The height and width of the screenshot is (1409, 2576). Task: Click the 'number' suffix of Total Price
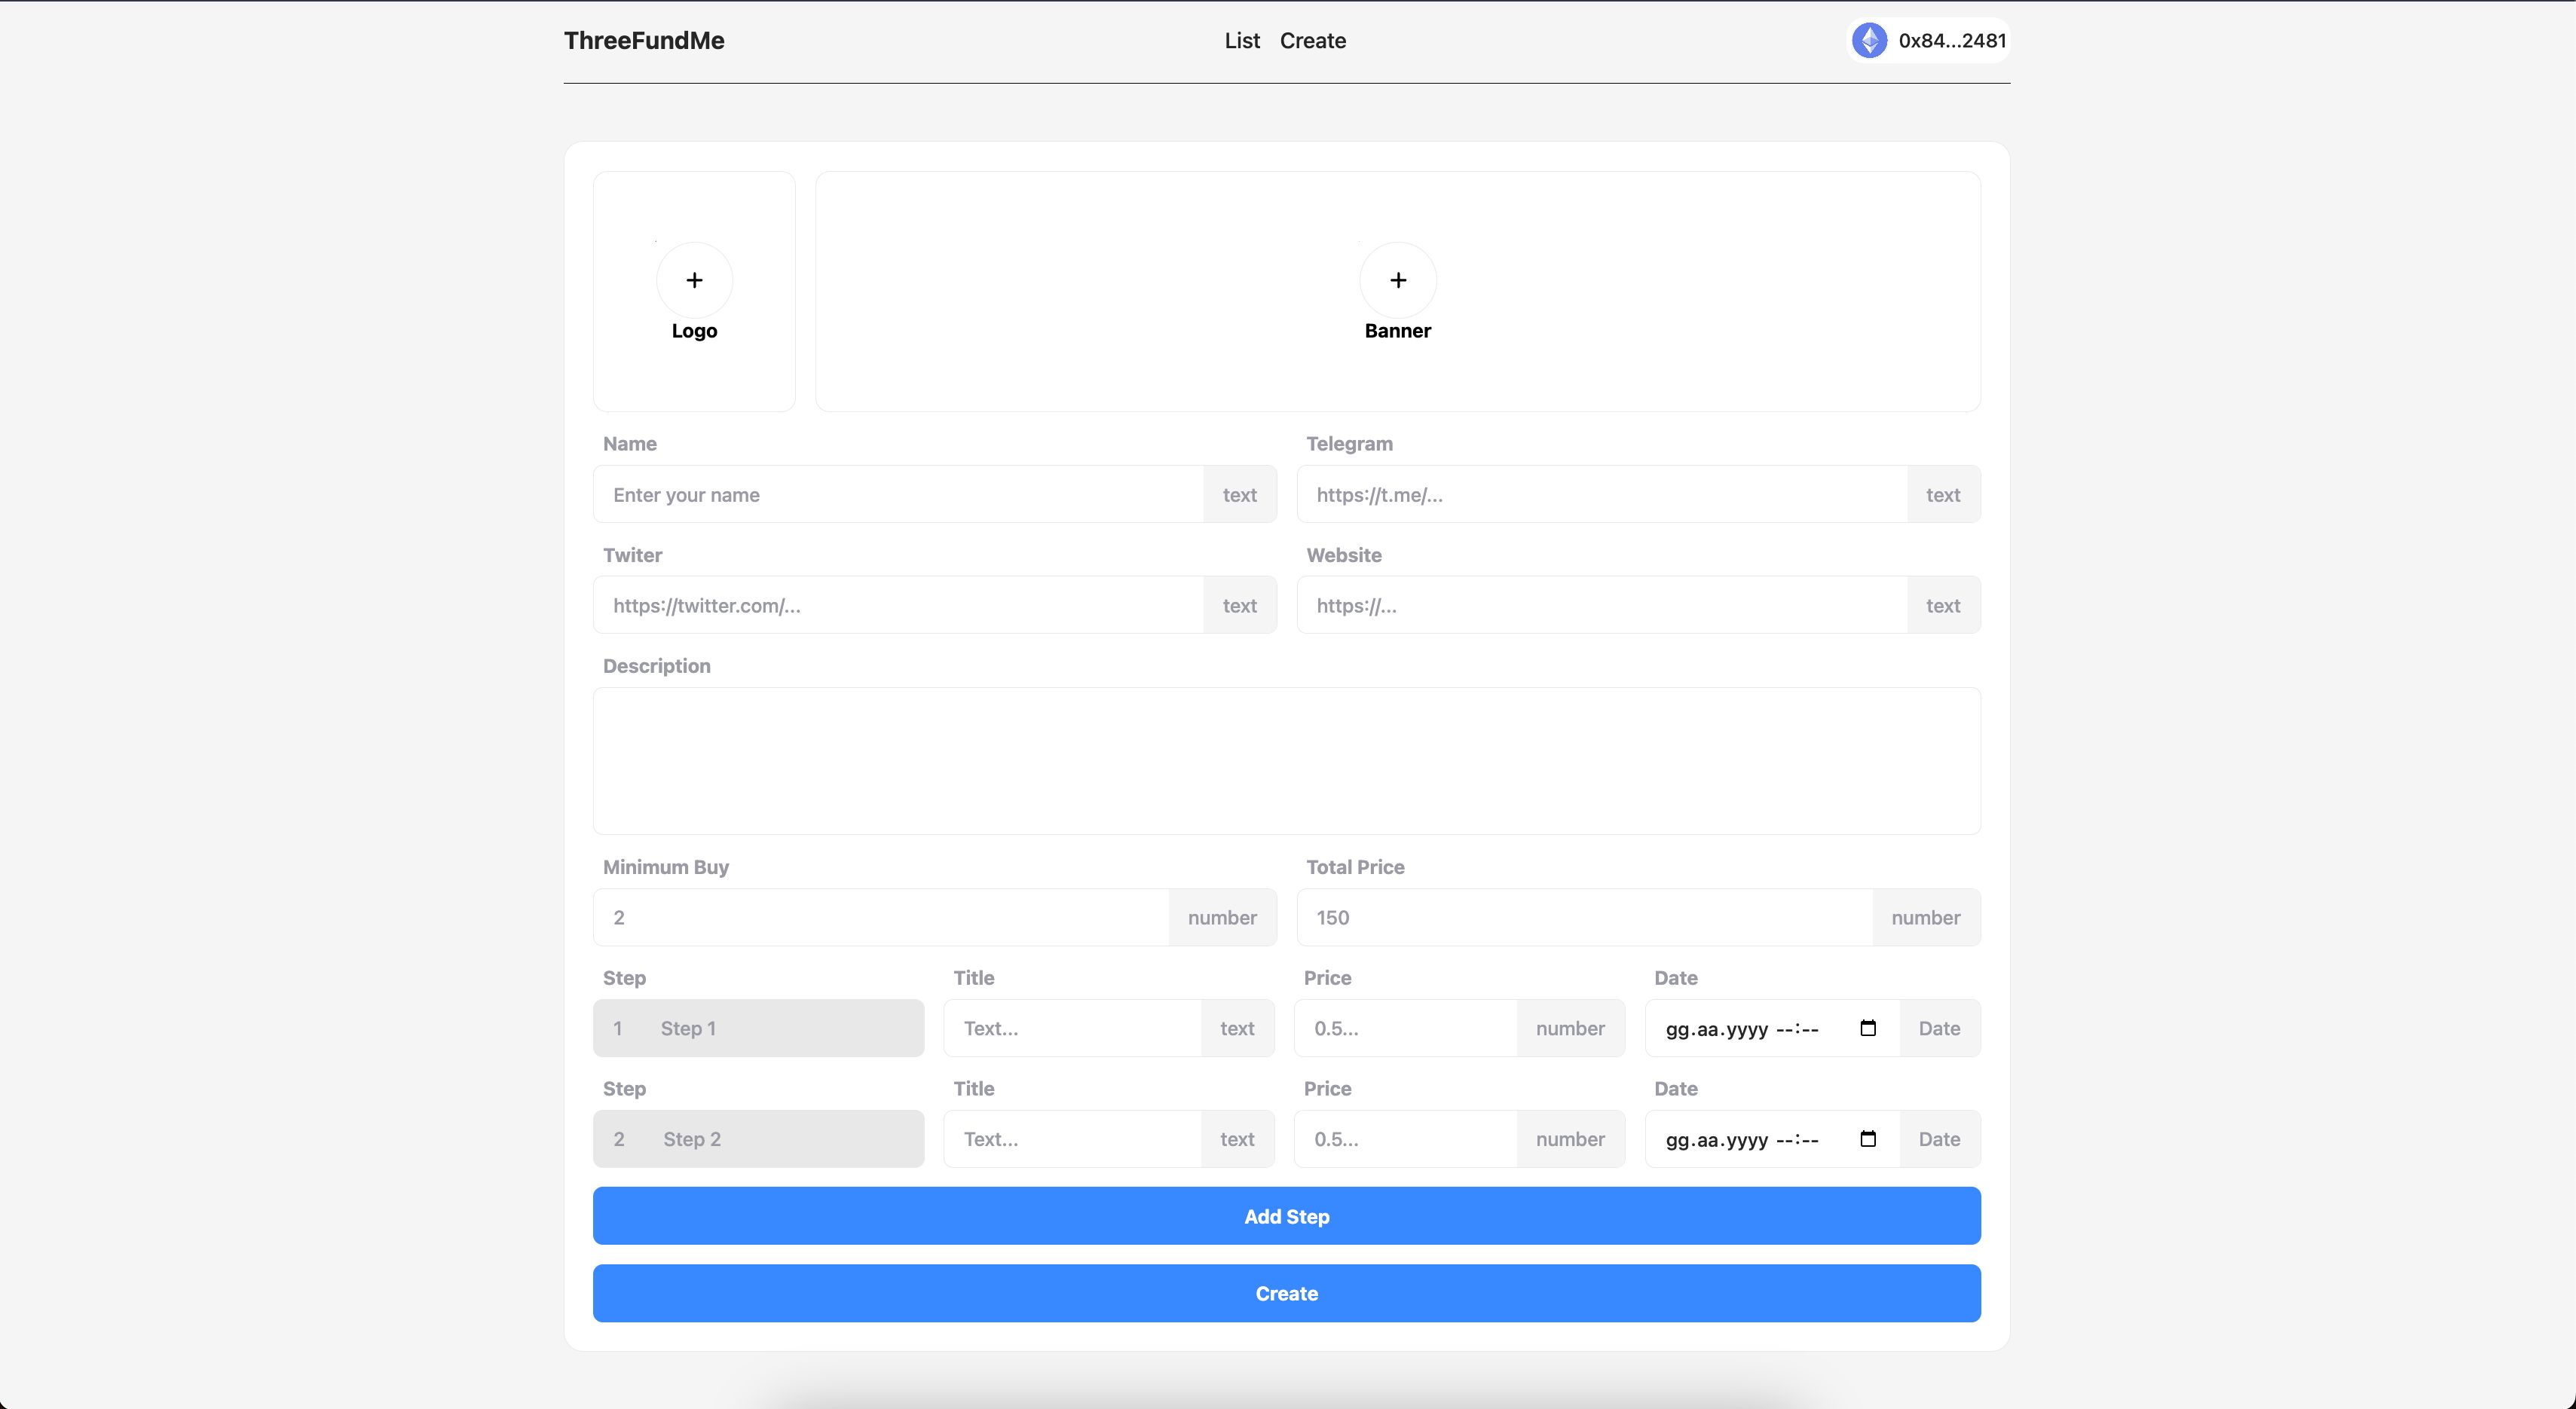(1926, 917)
